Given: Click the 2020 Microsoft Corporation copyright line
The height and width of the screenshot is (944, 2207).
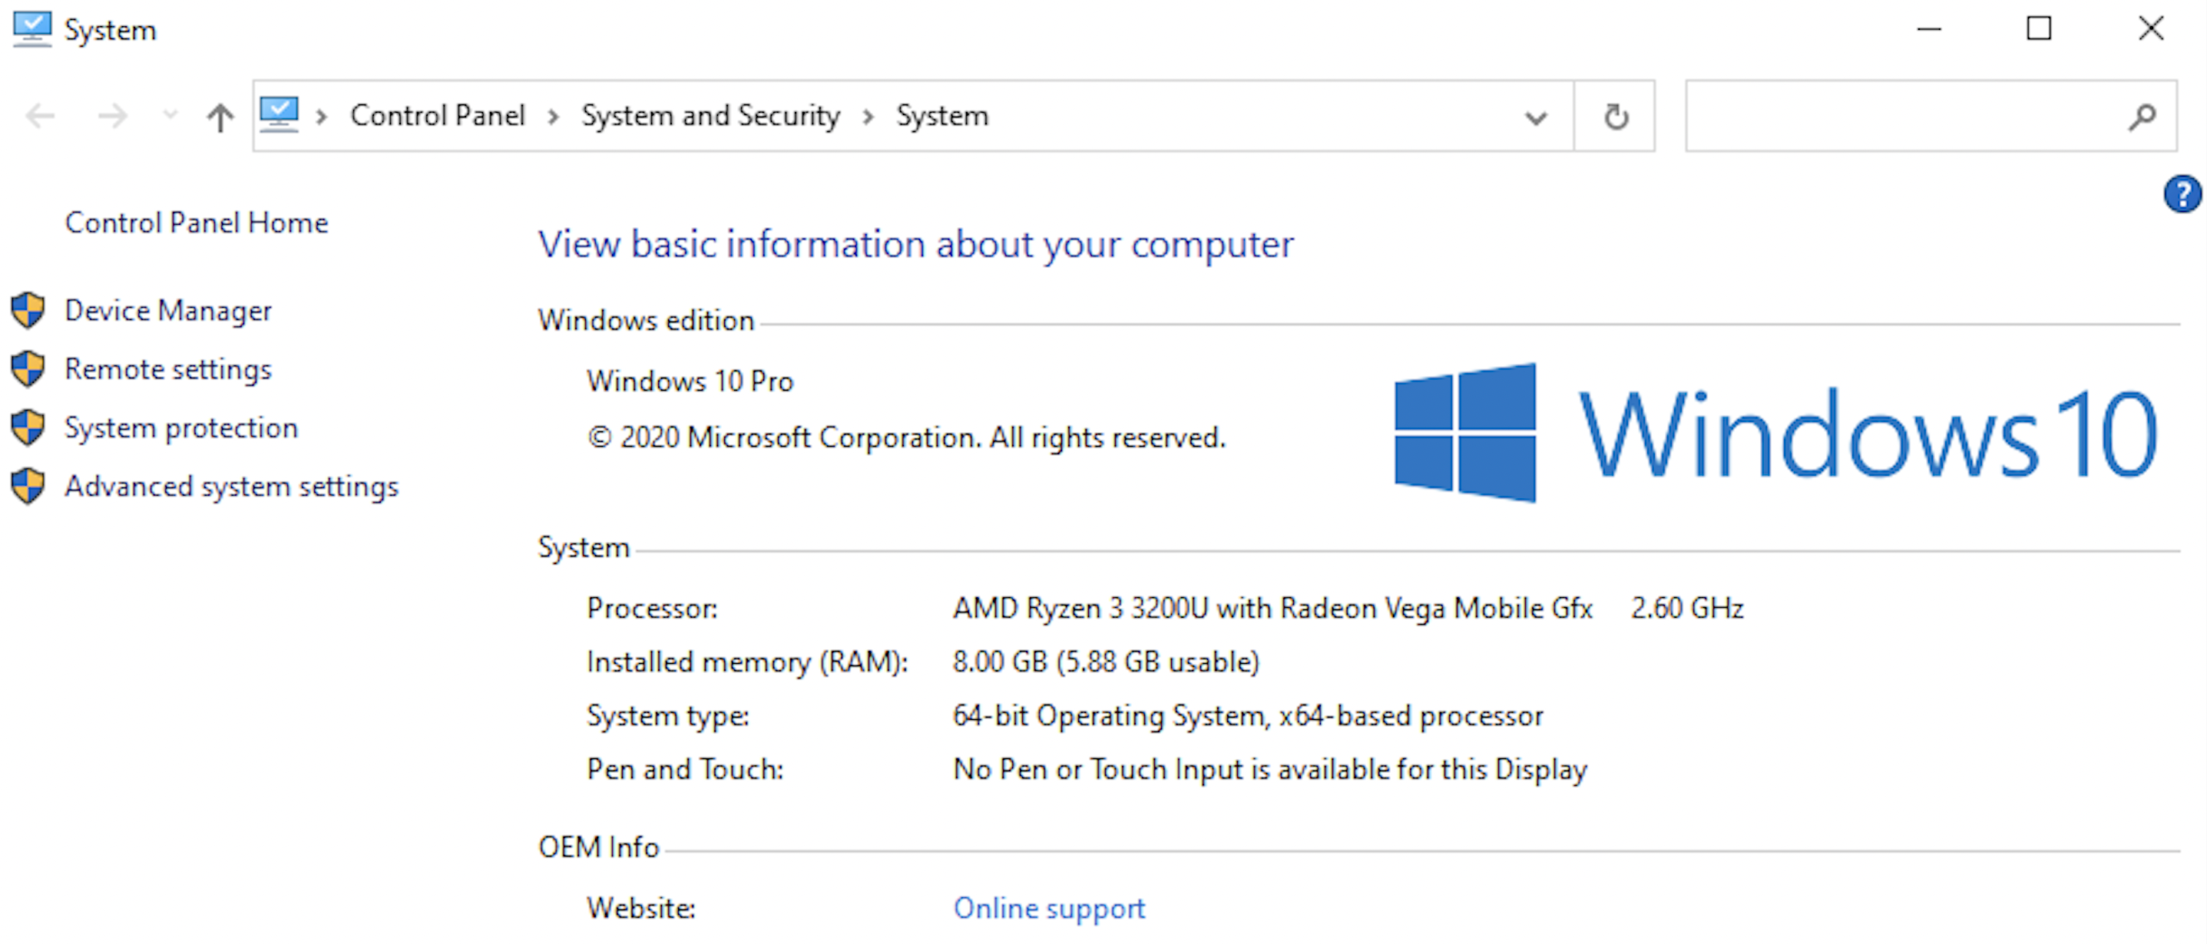Looking at the screenshot, I should pos(906,437).
